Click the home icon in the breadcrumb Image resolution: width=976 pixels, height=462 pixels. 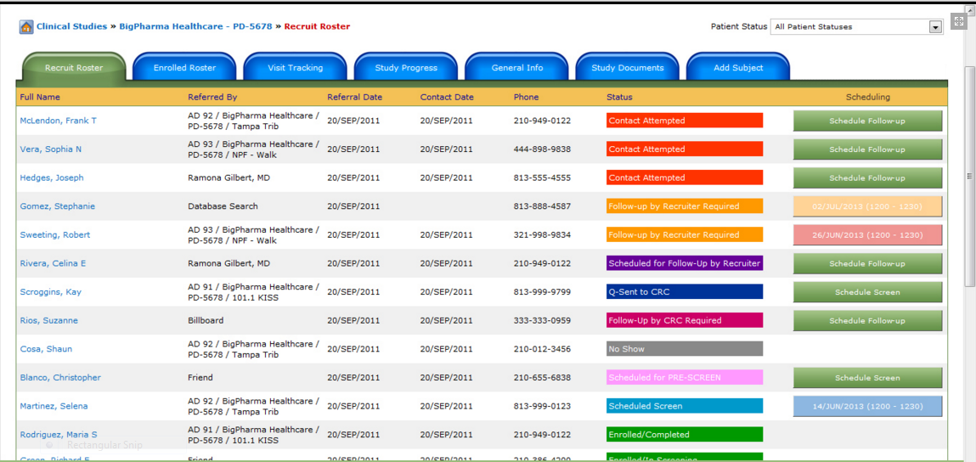click(x=26, y=27)
